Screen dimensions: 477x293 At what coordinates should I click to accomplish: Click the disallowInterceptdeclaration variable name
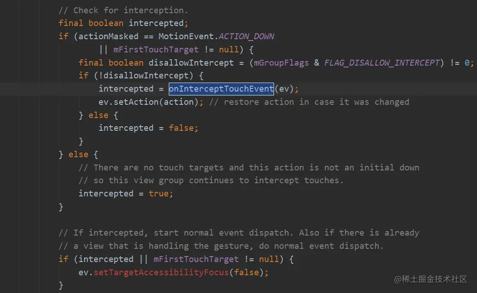pos(191,62)
